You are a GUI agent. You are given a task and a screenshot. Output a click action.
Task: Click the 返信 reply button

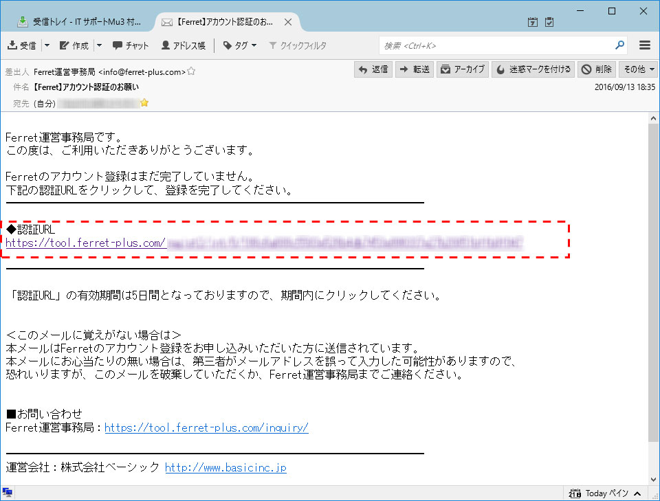pos(373,69)
